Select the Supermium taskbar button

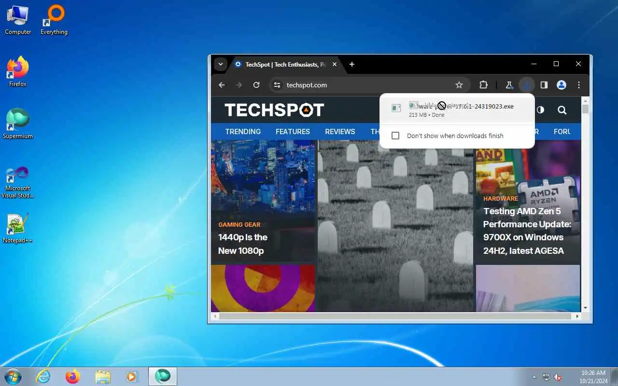(x=163, y=376)
